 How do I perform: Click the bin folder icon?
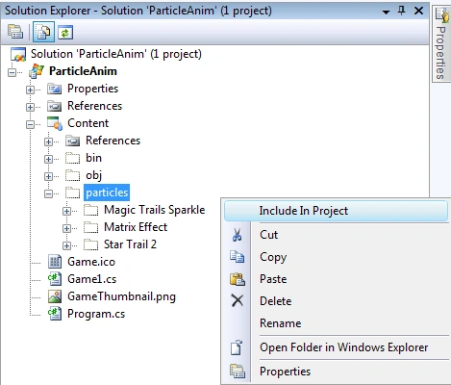click(x=73, y=158)
